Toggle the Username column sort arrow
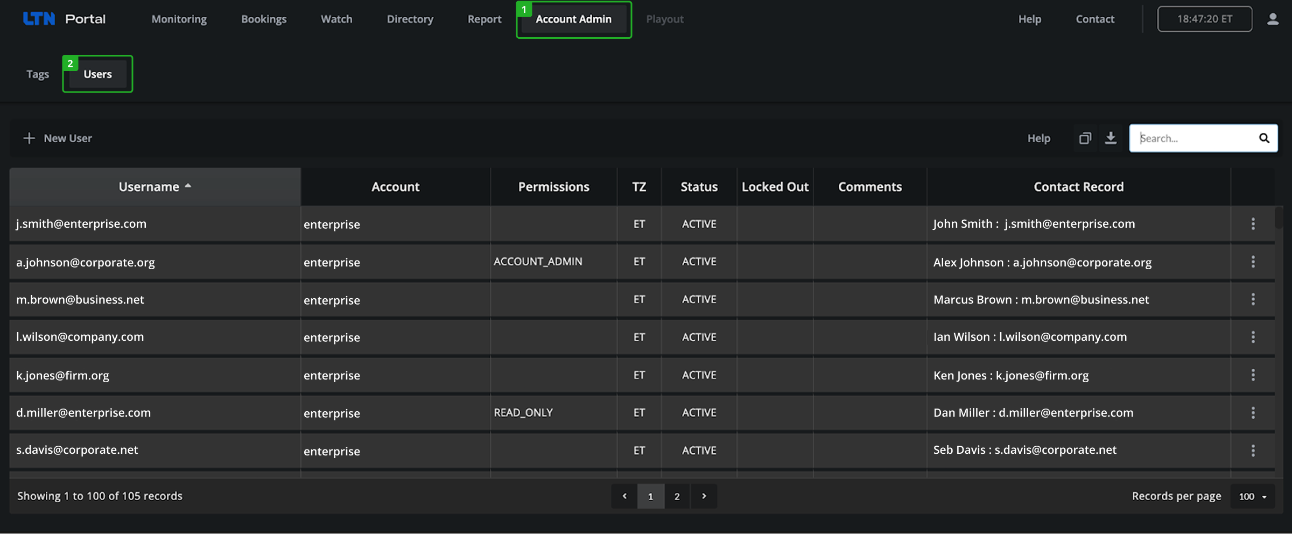 point(188,185)
